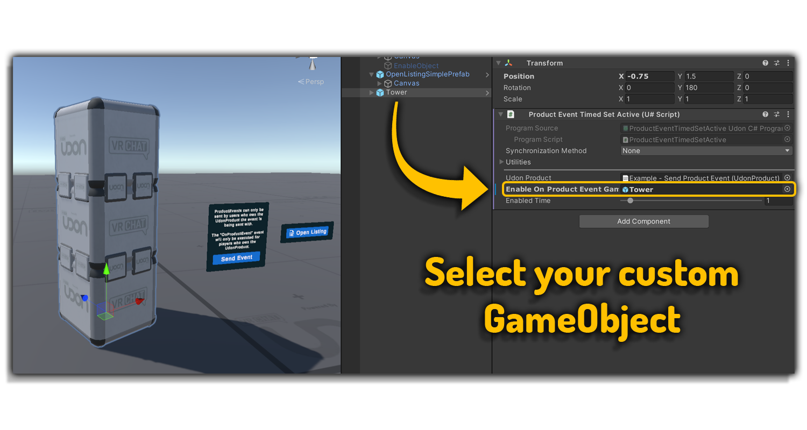807x430 pixels.
Task: Click the "Rotation" label
Action: 517,88
